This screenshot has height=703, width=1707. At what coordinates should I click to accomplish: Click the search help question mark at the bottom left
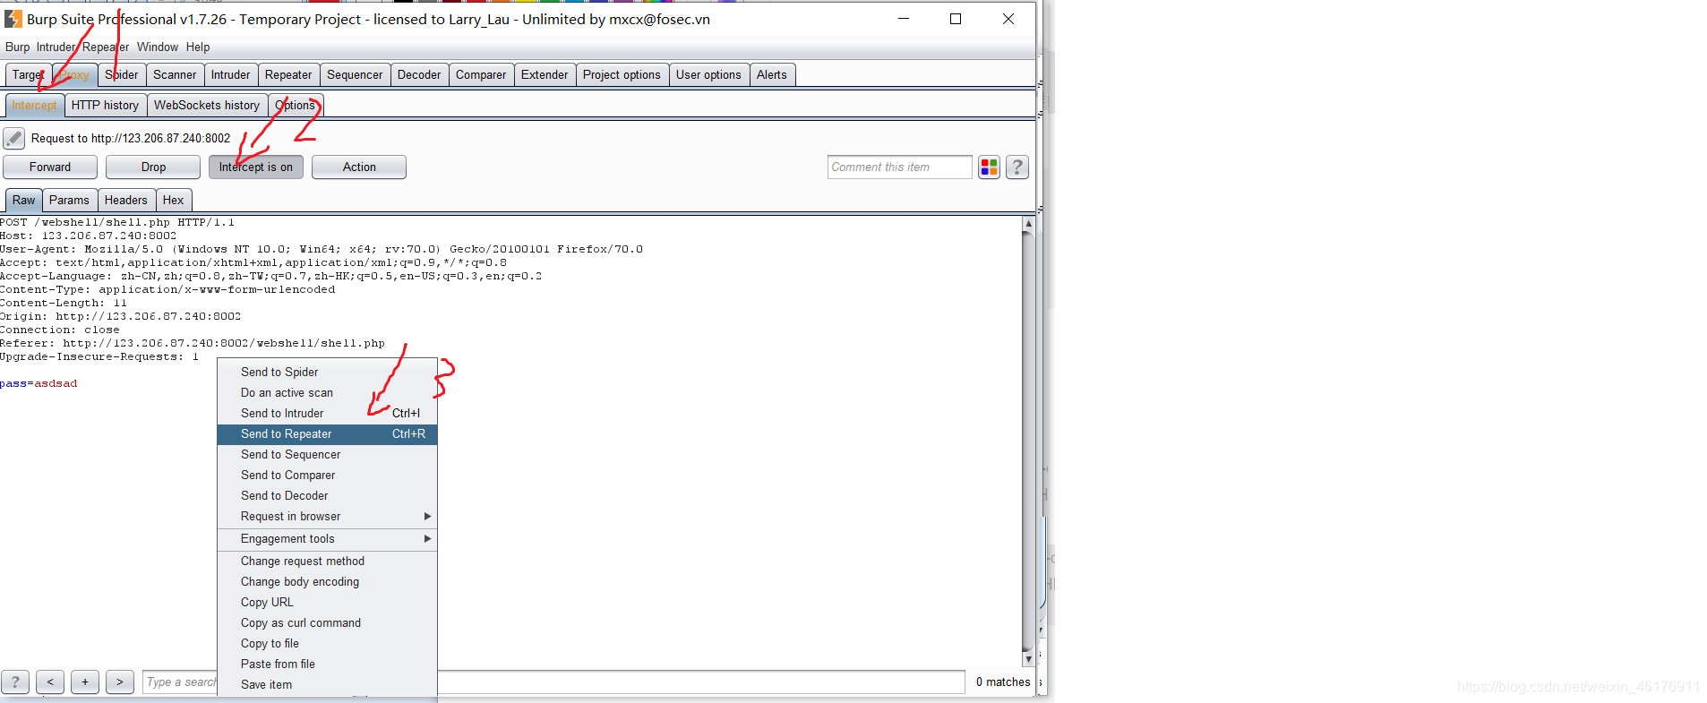click(15, 682)
